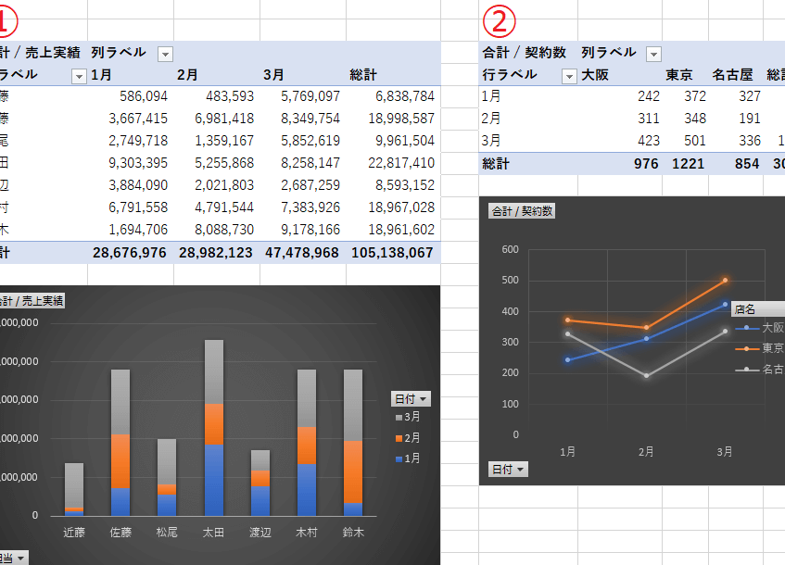Select the grand total cell 105,138,067
Viewport: 785px width, 565px height.
(391, 252)
